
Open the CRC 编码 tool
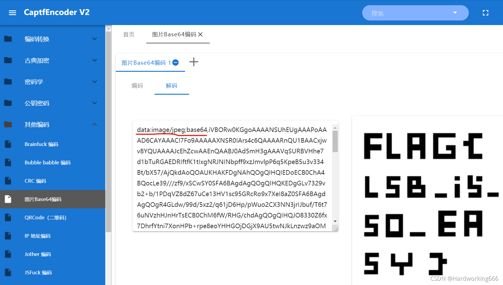point(35,181)
